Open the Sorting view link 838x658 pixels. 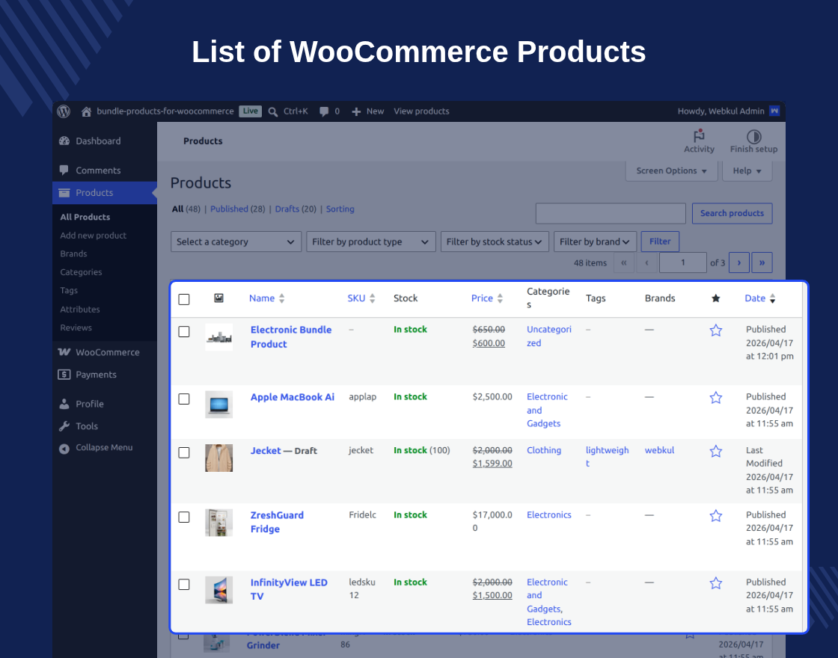(x=340, y=209)
